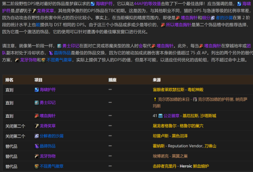Click the 晶铸饰品 icon in the table
Image resolution: width=253 pixels, height=172 pixels.
[37, 146]
